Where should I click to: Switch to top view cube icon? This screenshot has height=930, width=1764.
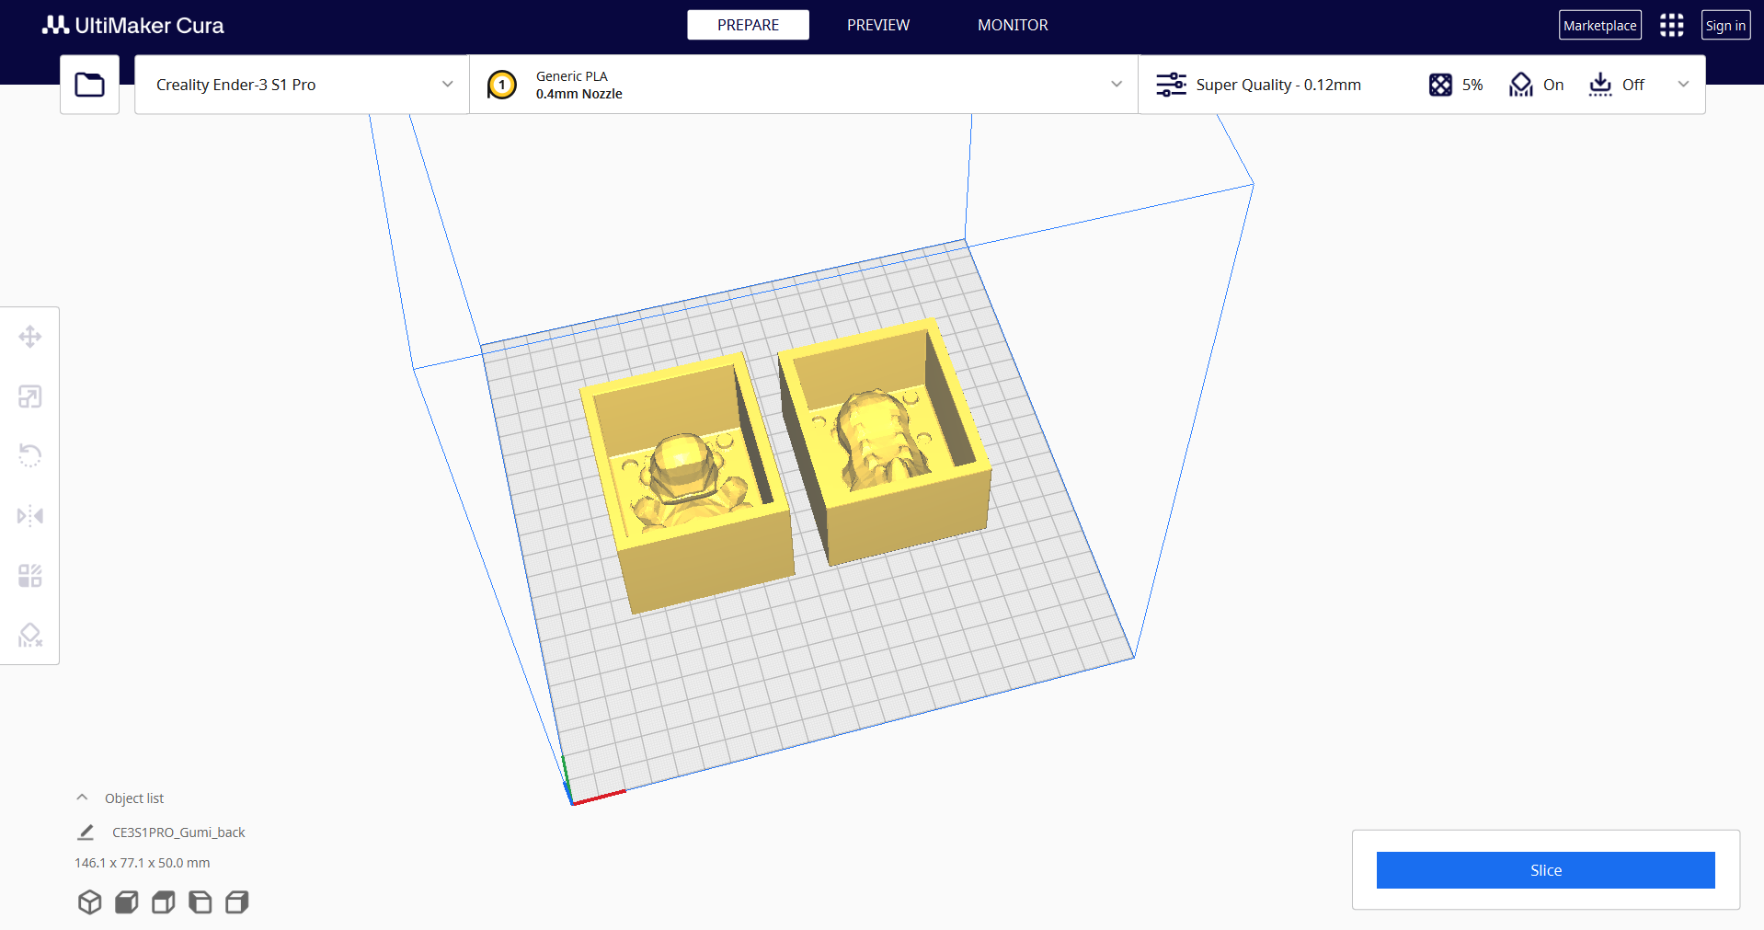pyautogui.click(x=163, y=902)
